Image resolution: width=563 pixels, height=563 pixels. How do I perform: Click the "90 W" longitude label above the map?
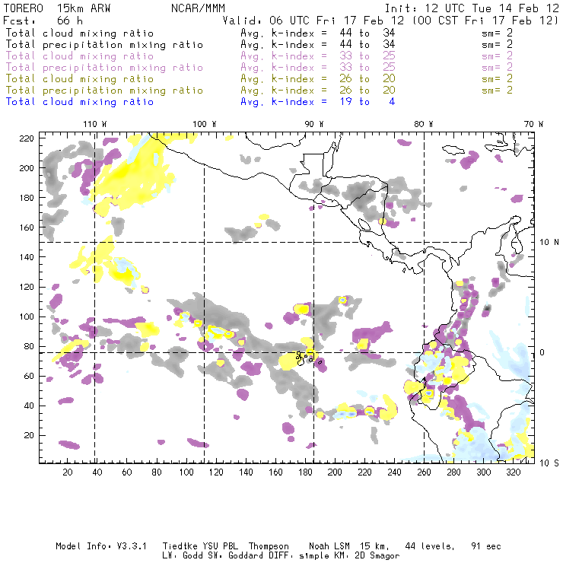click(x=314, y=124)
